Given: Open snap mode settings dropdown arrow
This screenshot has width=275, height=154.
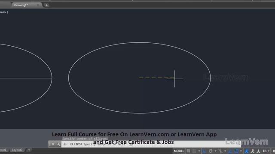Looking at the screenshot, I should pos(199,151).
